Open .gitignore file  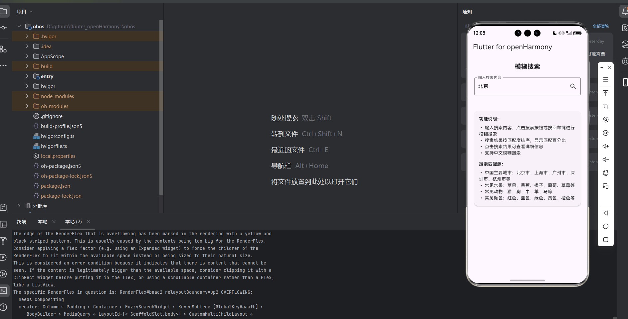[x=52, y=116]
